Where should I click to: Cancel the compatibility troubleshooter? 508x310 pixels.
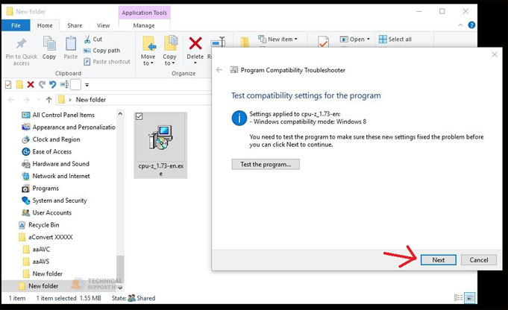coord(479,260)
